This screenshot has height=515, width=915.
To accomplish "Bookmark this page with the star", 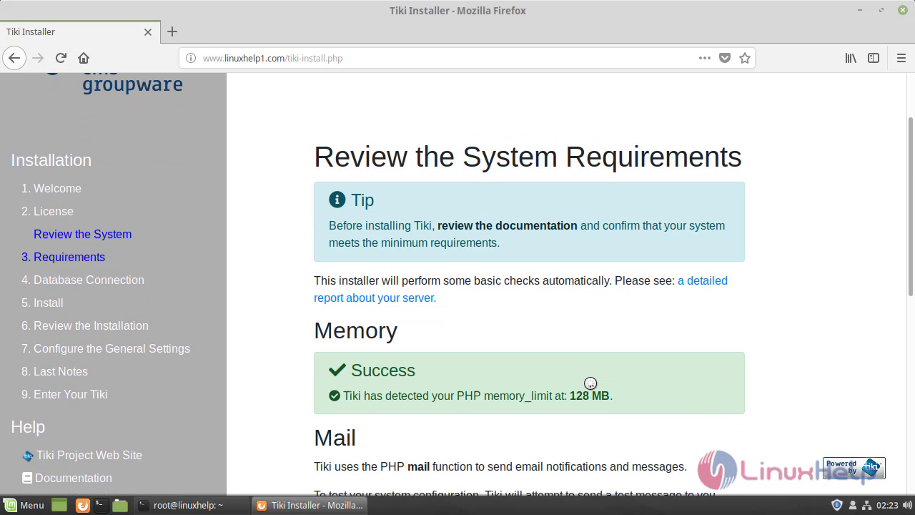I will [x=745, y=58].
